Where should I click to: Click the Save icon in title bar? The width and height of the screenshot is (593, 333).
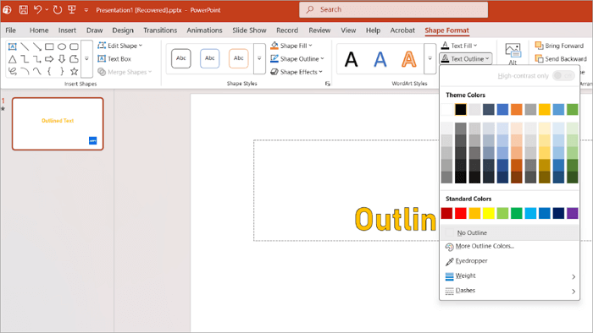(x=24, y=10)
